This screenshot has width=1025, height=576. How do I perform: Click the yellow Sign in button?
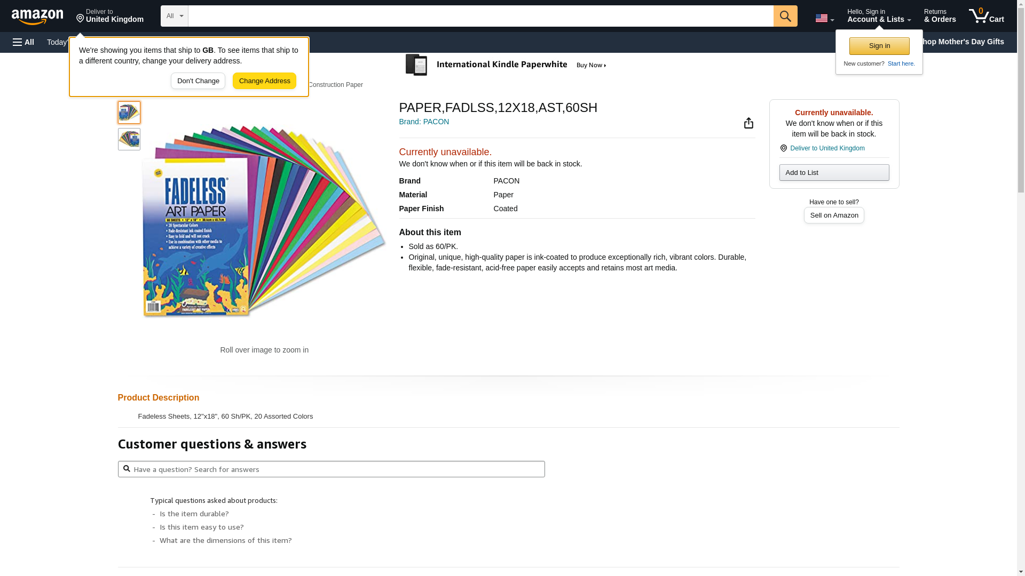pyautogui.click(x=879, y=46)
